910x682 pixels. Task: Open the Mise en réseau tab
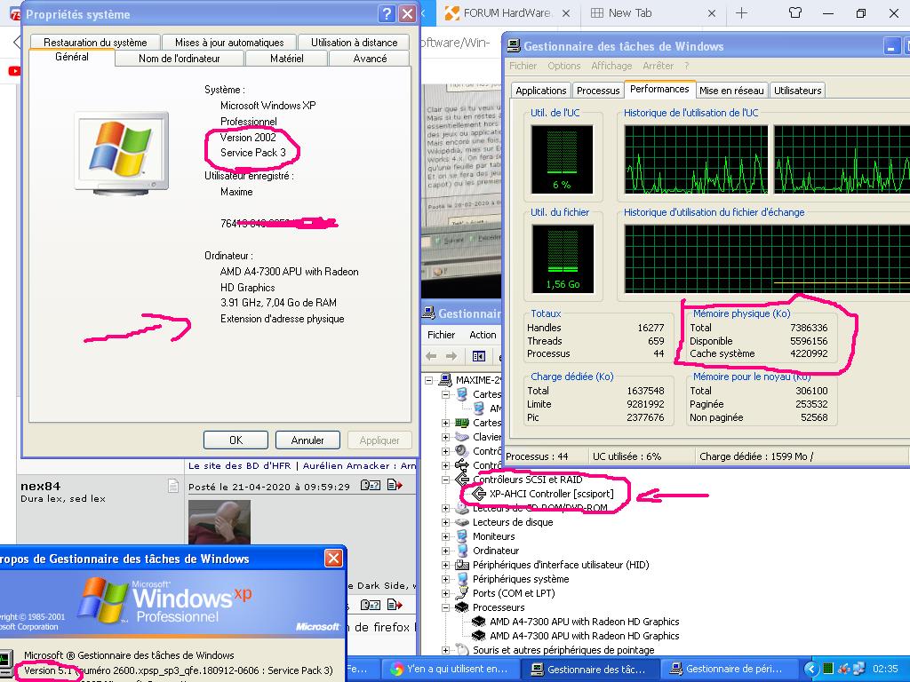[x=731, y=91]
